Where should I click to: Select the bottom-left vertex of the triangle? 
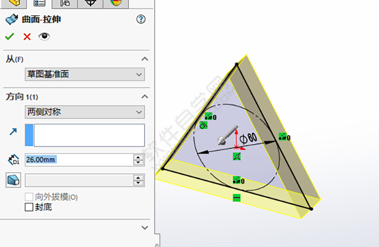pos(163,169)
